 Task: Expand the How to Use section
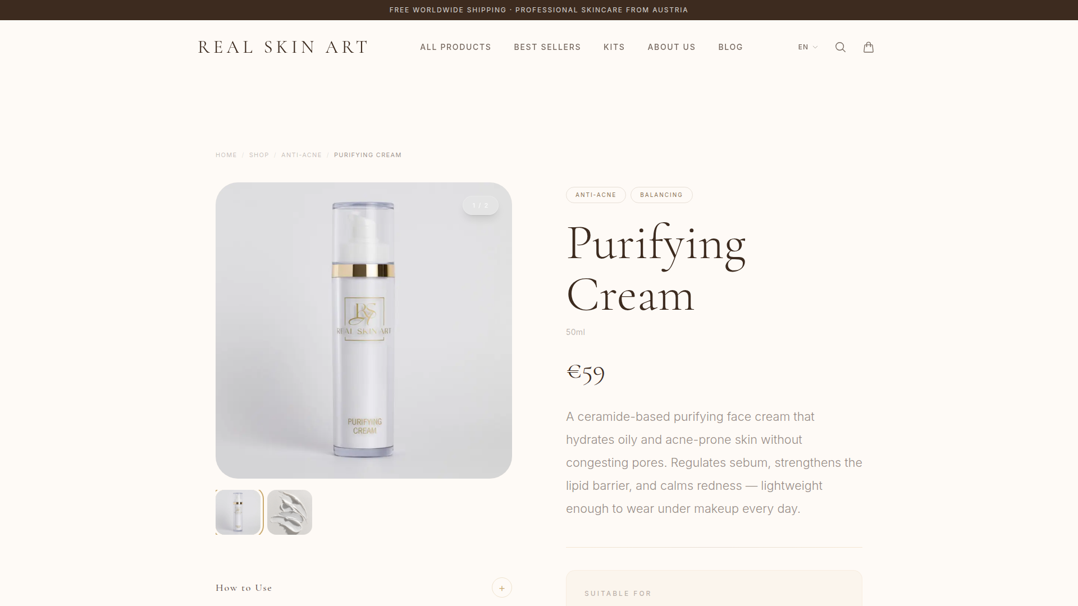pyautogui.click(x=363, y=587)
